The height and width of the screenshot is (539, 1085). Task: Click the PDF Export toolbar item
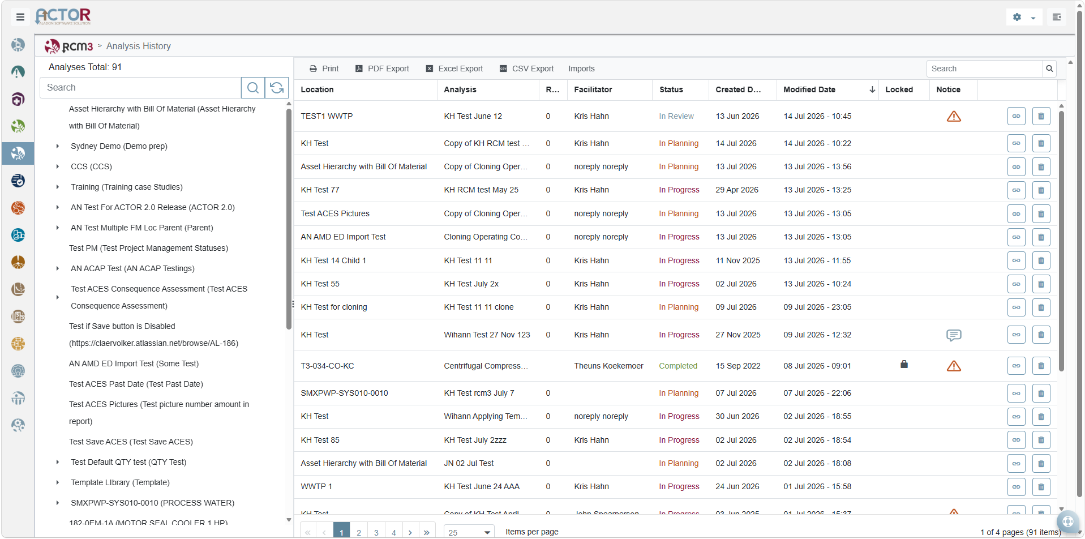pos(382,69)
